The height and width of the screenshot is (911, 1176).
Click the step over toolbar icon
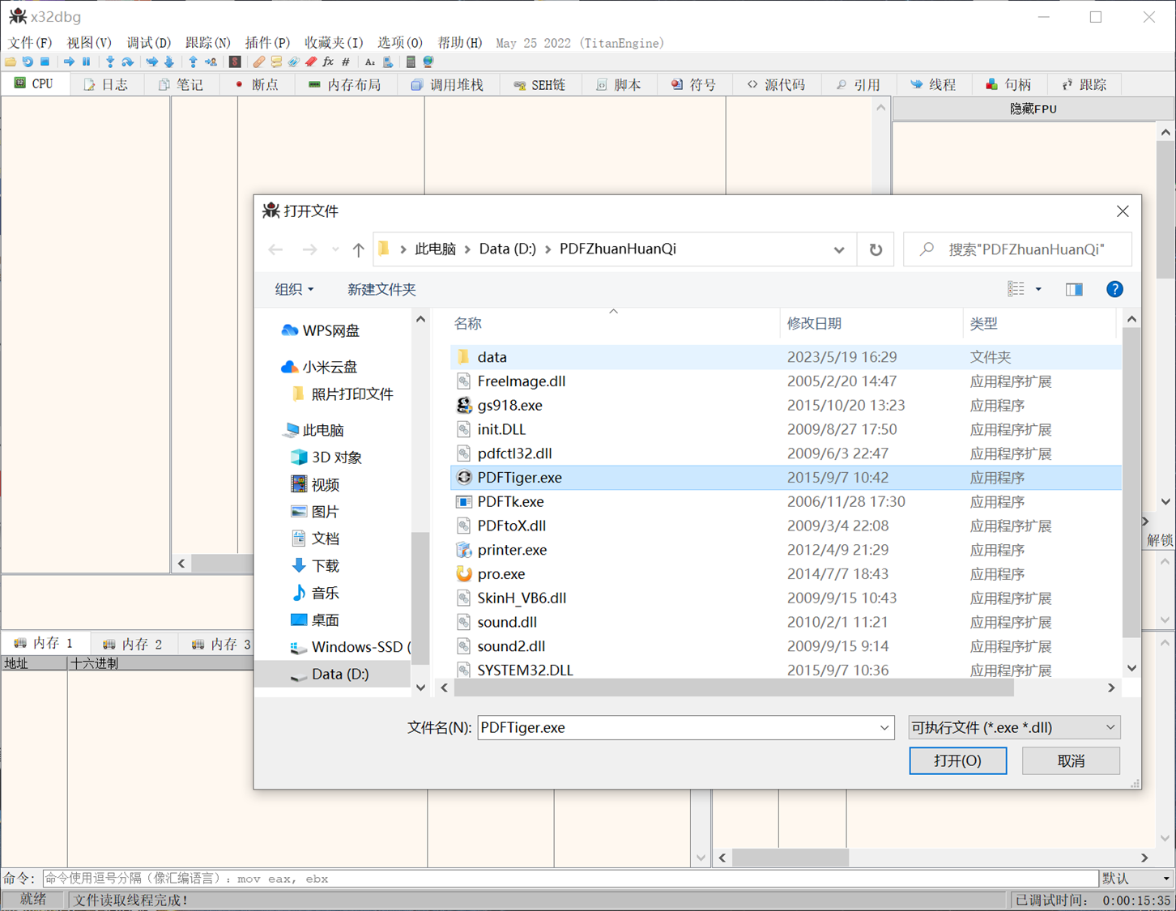(127, 62)
